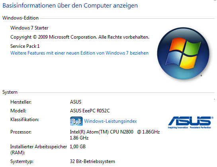217x167 pixels.
Task: Click the Installierter Arbeitsspeicher (RAM) label
Action: pyautogui.click(x=39, y=149)
